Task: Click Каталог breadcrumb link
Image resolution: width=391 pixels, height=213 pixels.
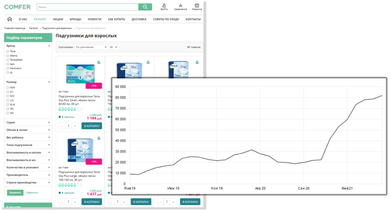Action: tap(34, 28)
